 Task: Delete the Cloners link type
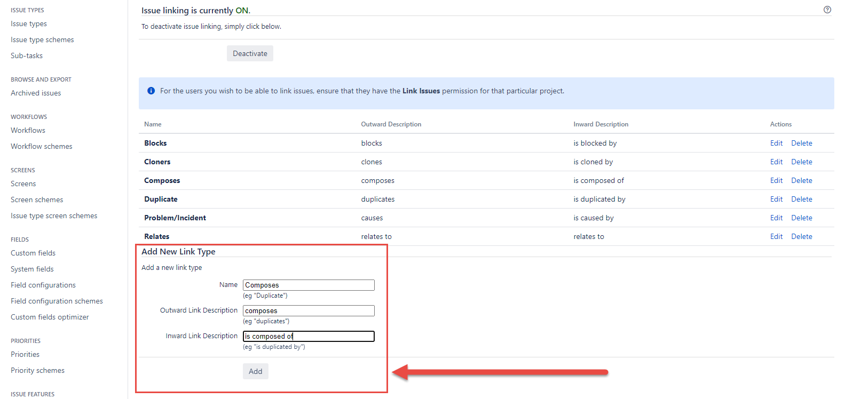(801, 162)
